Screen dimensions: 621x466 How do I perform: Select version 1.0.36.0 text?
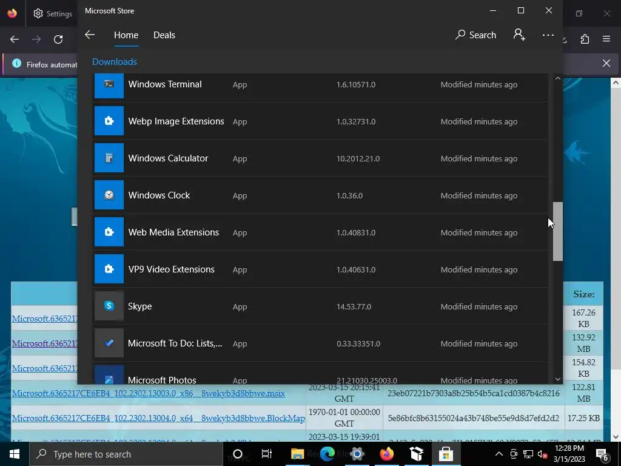(349, 195)
